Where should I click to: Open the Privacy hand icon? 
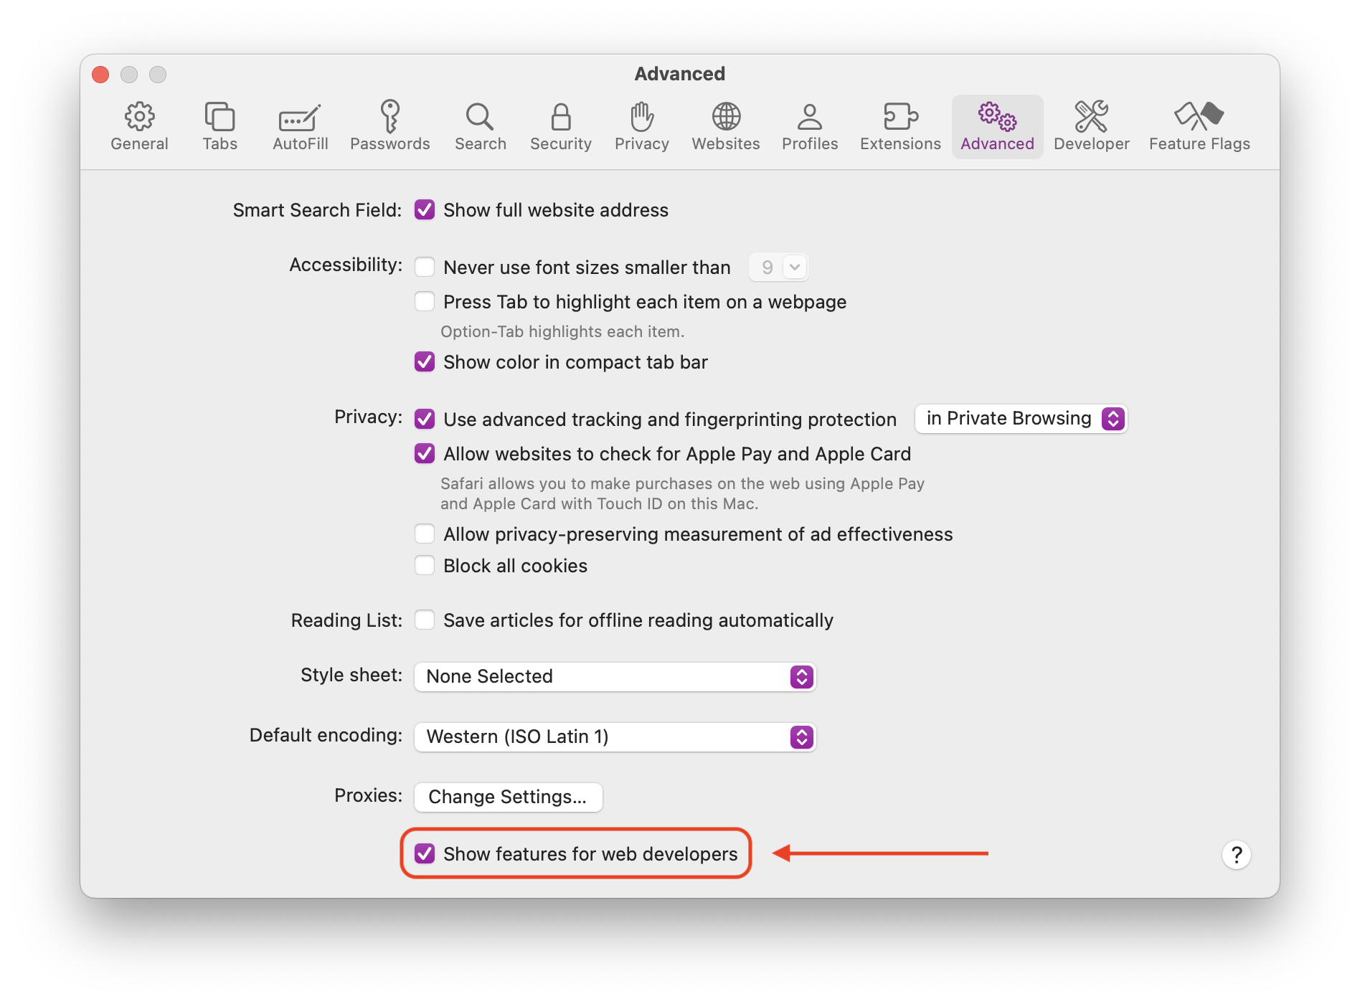tap(641, 126)
